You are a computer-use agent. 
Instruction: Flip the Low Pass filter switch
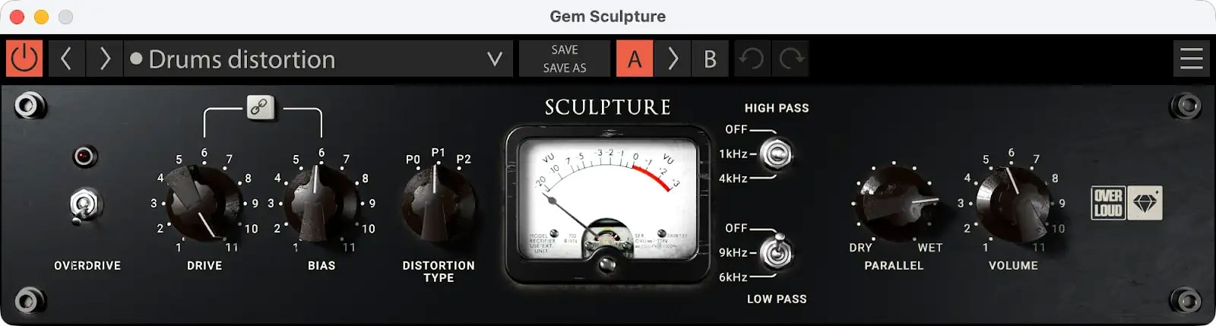click(x=776, y=252)
